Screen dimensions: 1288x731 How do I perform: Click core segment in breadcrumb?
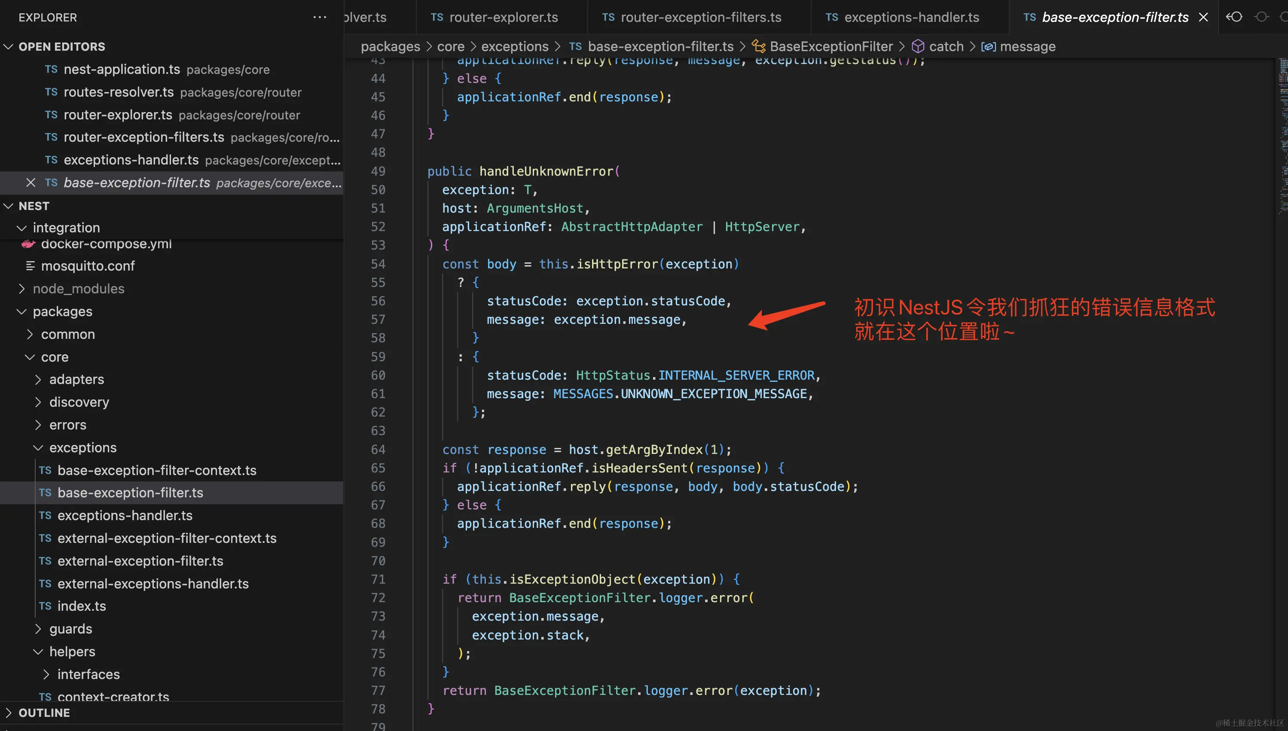click(x=450, y=46)
